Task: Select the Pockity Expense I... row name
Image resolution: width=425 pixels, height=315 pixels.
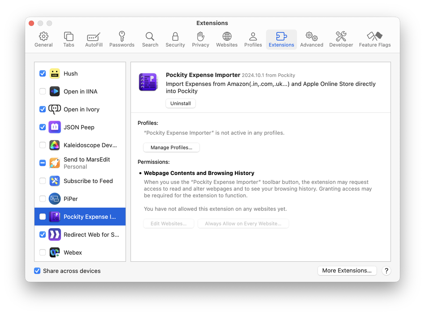Action: (90, 217)
